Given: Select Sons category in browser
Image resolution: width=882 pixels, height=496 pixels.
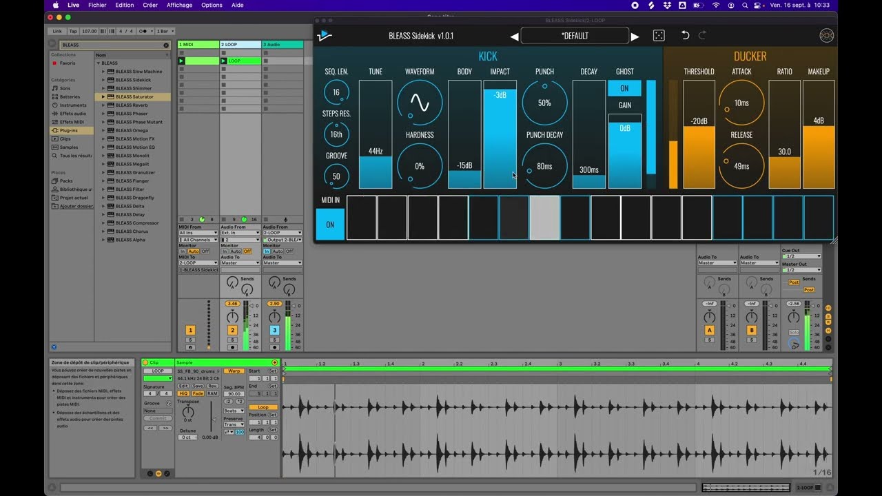Looking at the screenshot, I should point(65,88).
